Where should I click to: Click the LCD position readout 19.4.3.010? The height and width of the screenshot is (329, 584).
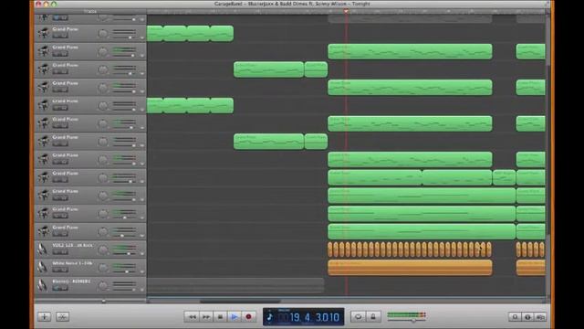[315, 317]
